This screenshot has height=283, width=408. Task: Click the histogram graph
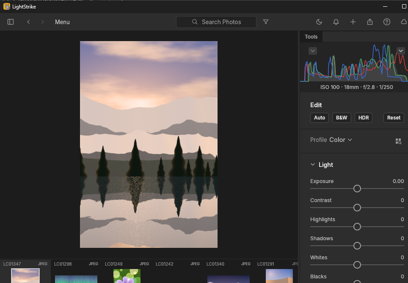tap(354, 63)
